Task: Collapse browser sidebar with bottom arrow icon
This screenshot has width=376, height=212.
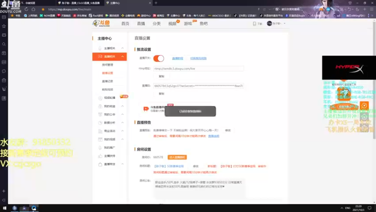Action: click(x=4, y=200)
